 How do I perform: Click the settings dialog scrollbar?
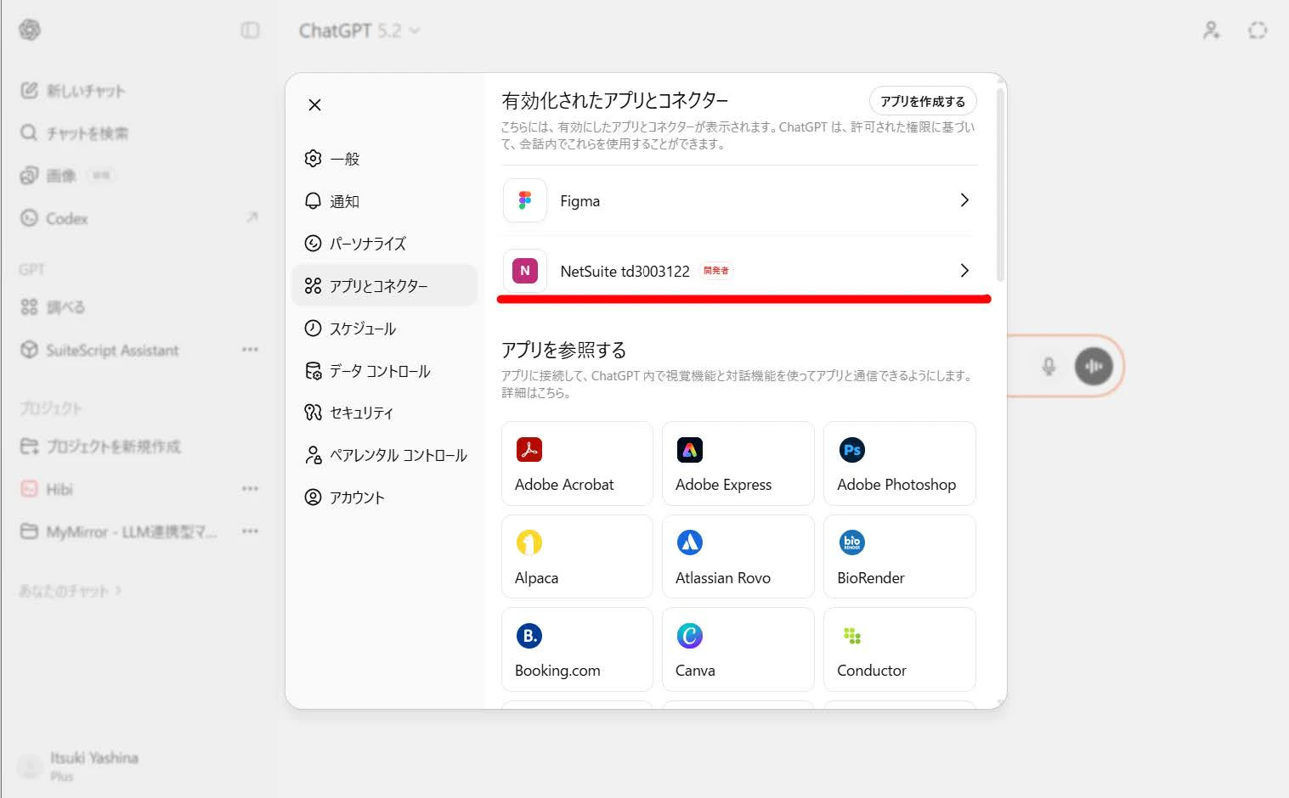click(1000, 184)
